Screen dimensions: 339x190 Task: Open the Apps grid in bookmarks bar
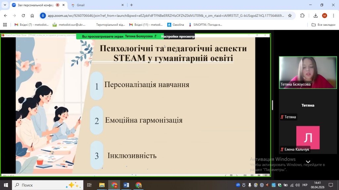pyautogui.click(x=5, y=25)
